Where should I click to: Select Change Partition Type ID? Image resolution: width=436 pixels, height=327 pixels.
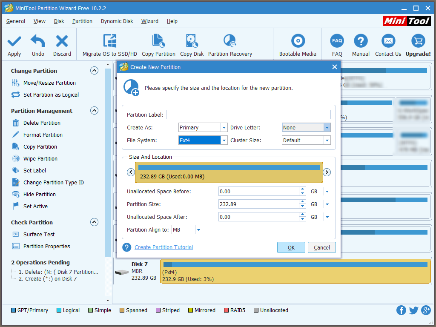tap(53, 183)
